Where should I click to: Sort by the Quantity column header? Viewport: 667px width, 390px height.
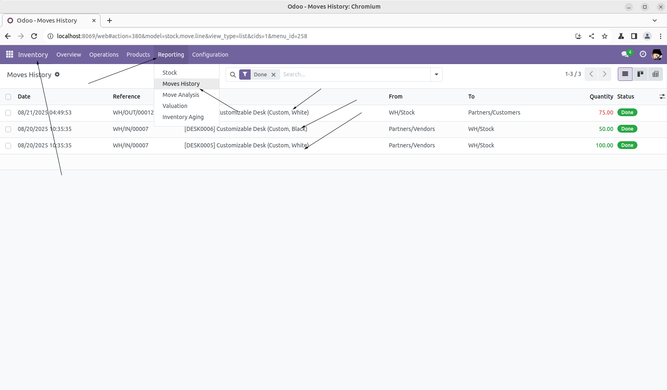601,96
